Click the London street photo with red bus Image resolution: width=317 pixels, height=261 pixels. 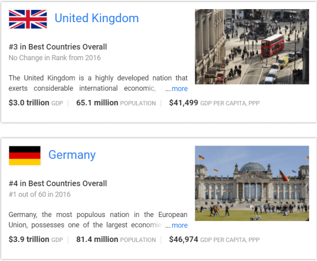tap(252, 47)
